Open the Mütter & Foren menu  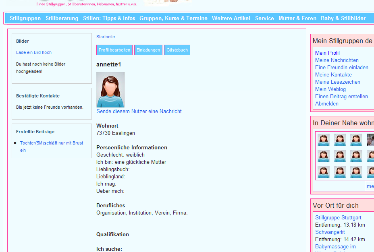[x=297, y=18]
